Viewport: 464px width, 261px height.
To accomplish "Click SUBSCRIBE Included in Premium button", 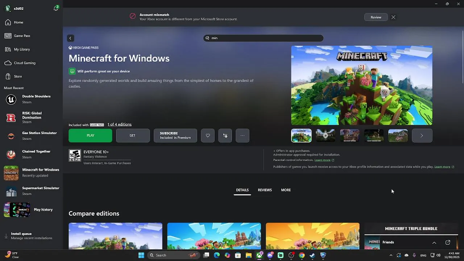I will [x=175, y=136].
